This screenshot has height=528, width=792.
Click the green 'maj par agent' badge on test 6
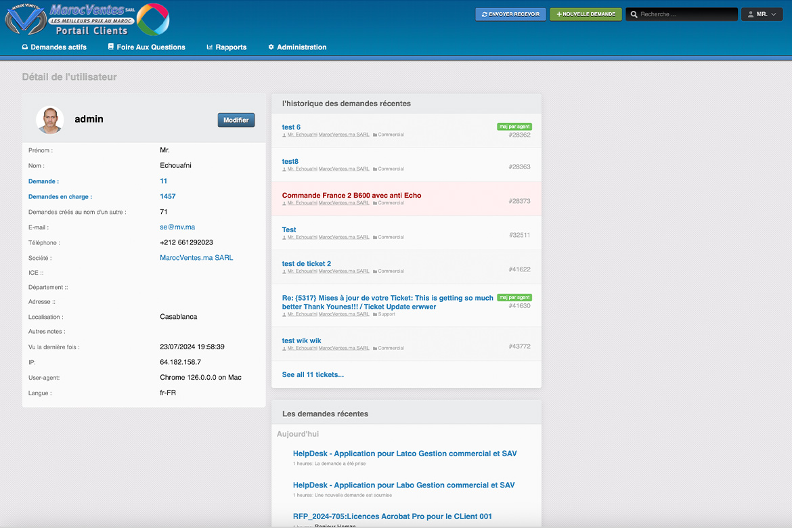(514, 127)
